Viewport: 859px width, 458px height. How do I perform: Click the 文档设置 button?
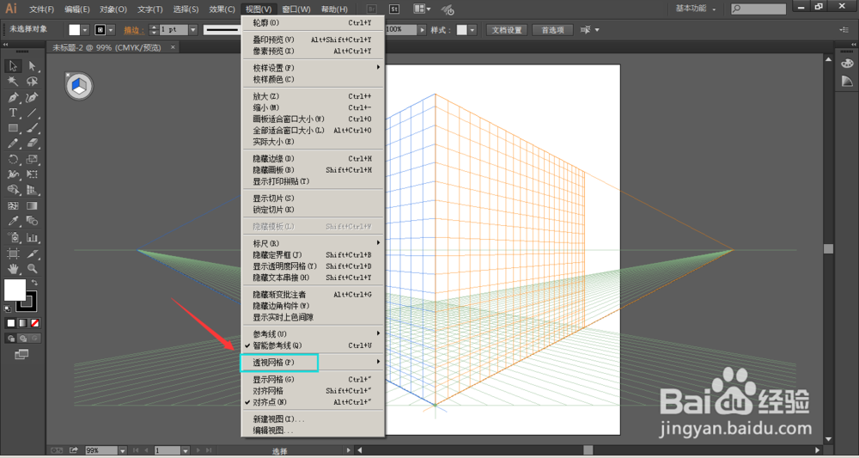tap(507, 30)
